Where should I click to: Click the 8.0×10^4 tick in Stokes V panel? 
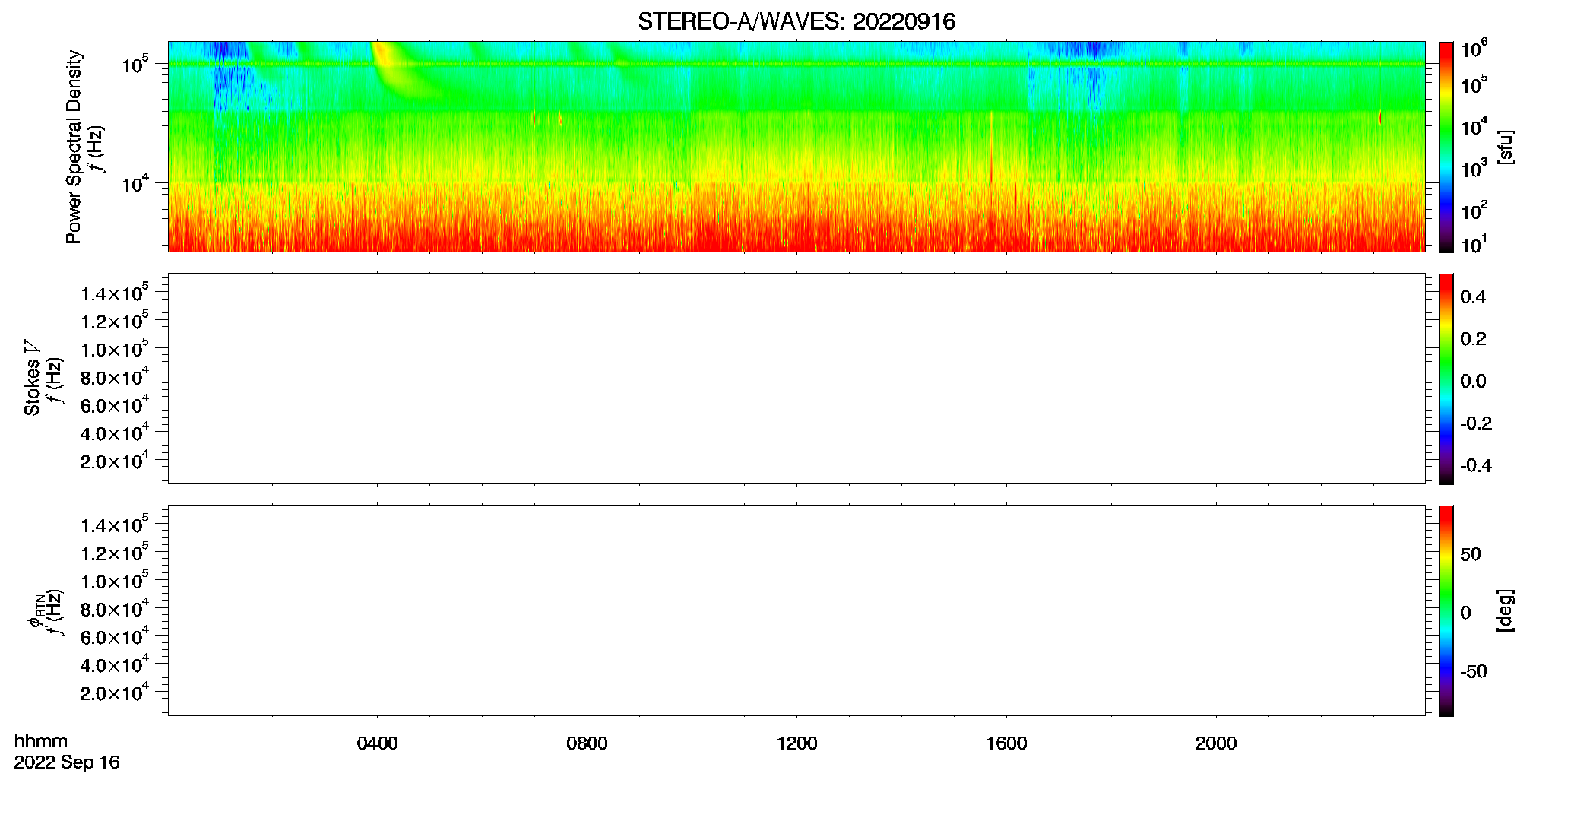click(x=114, y=376)
